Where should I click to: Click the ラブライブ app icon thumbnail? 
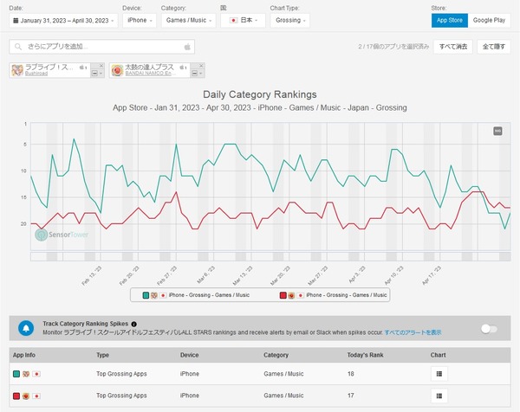point(17,70)
